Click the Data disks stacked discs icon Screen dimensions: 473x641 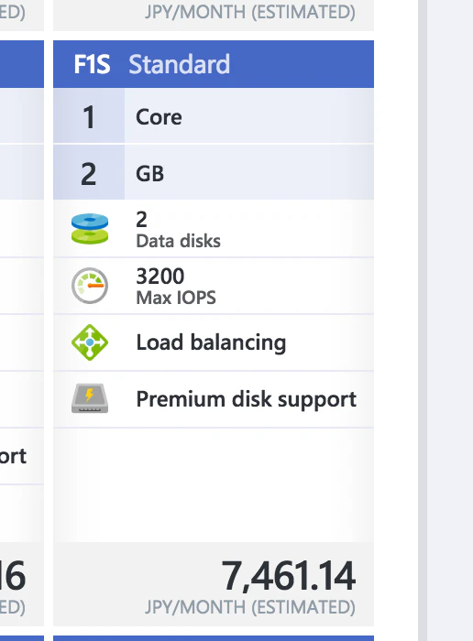point(90,229)
